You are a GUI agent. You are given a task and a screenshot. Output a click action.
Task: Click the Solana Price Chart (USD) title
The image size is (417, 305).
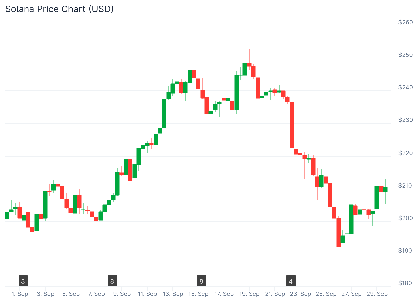click(x=59, y=9)
